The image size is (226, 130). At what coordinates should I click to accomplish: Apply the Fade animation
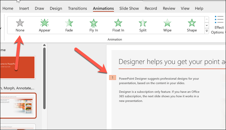(69, 25)
